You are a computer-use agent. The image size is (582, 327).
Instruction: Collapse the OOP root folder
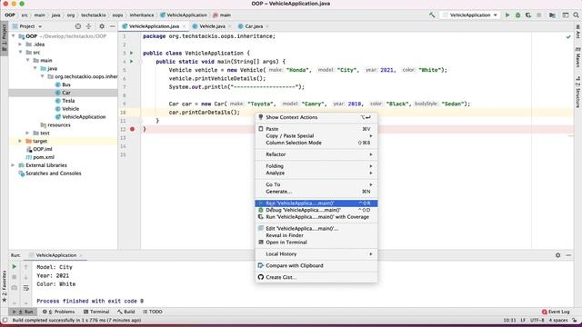tap(14, 36)
